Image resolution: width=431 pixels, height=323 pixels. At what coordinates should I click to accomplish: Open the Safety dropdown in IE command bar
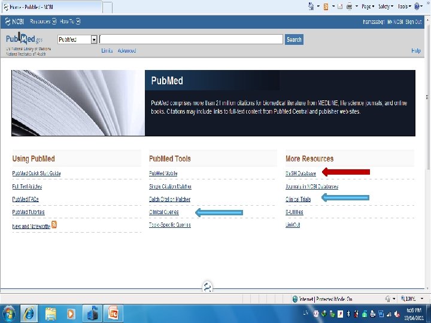pos(386,7)
